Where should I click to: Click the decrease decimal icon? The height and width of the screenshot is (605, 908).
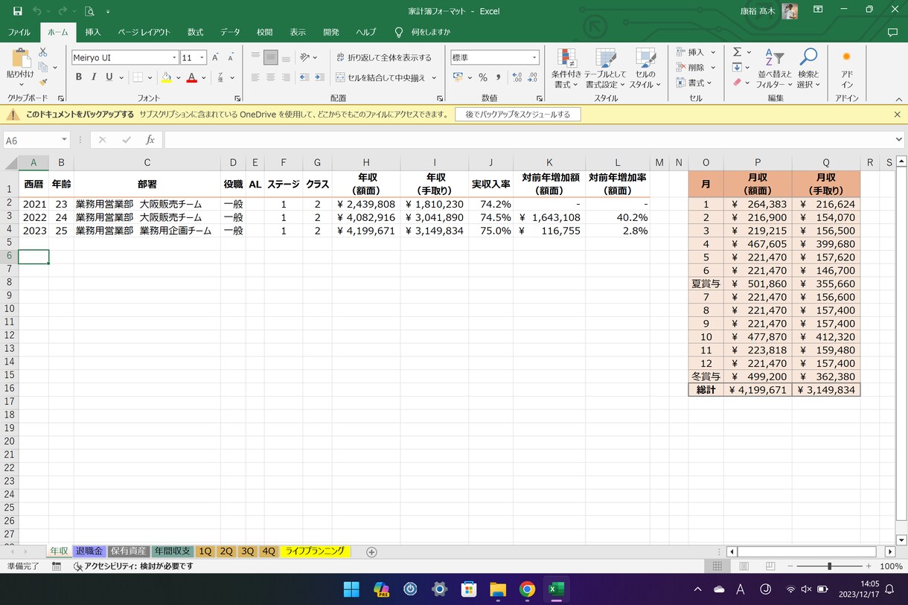(x=534, y=77)
